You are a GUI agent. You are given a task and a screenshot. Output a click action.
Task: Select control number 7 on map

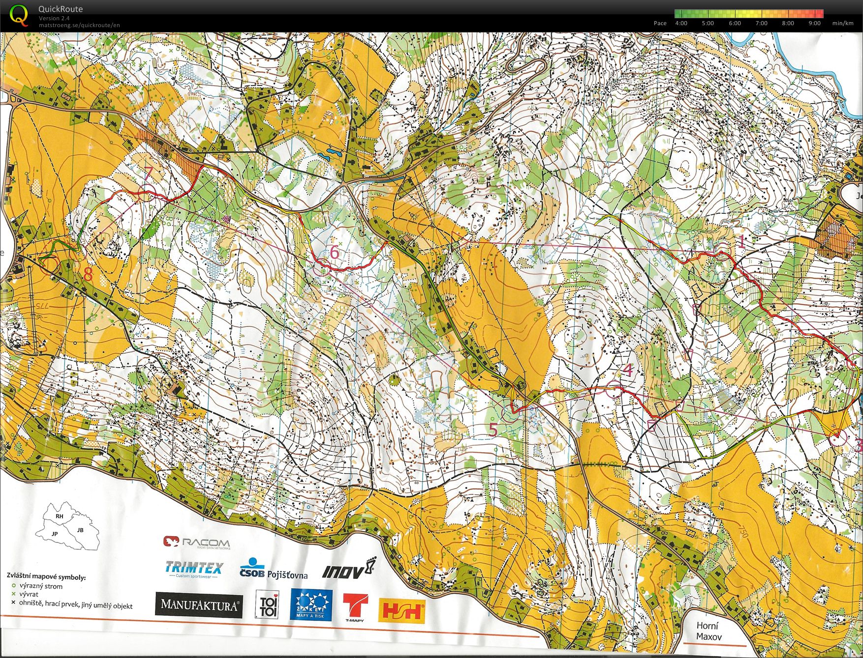149,173
